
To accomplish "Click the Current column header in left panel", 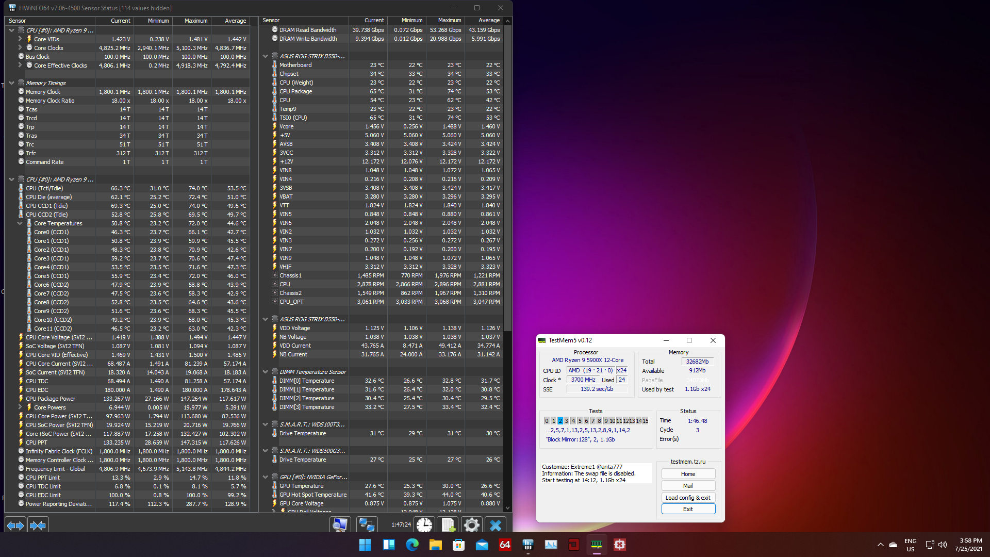I will coord(114,21).
